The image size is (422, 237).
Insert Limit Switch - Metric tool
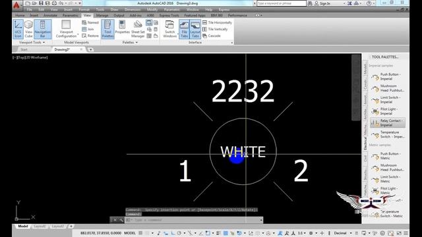[388, 179]
